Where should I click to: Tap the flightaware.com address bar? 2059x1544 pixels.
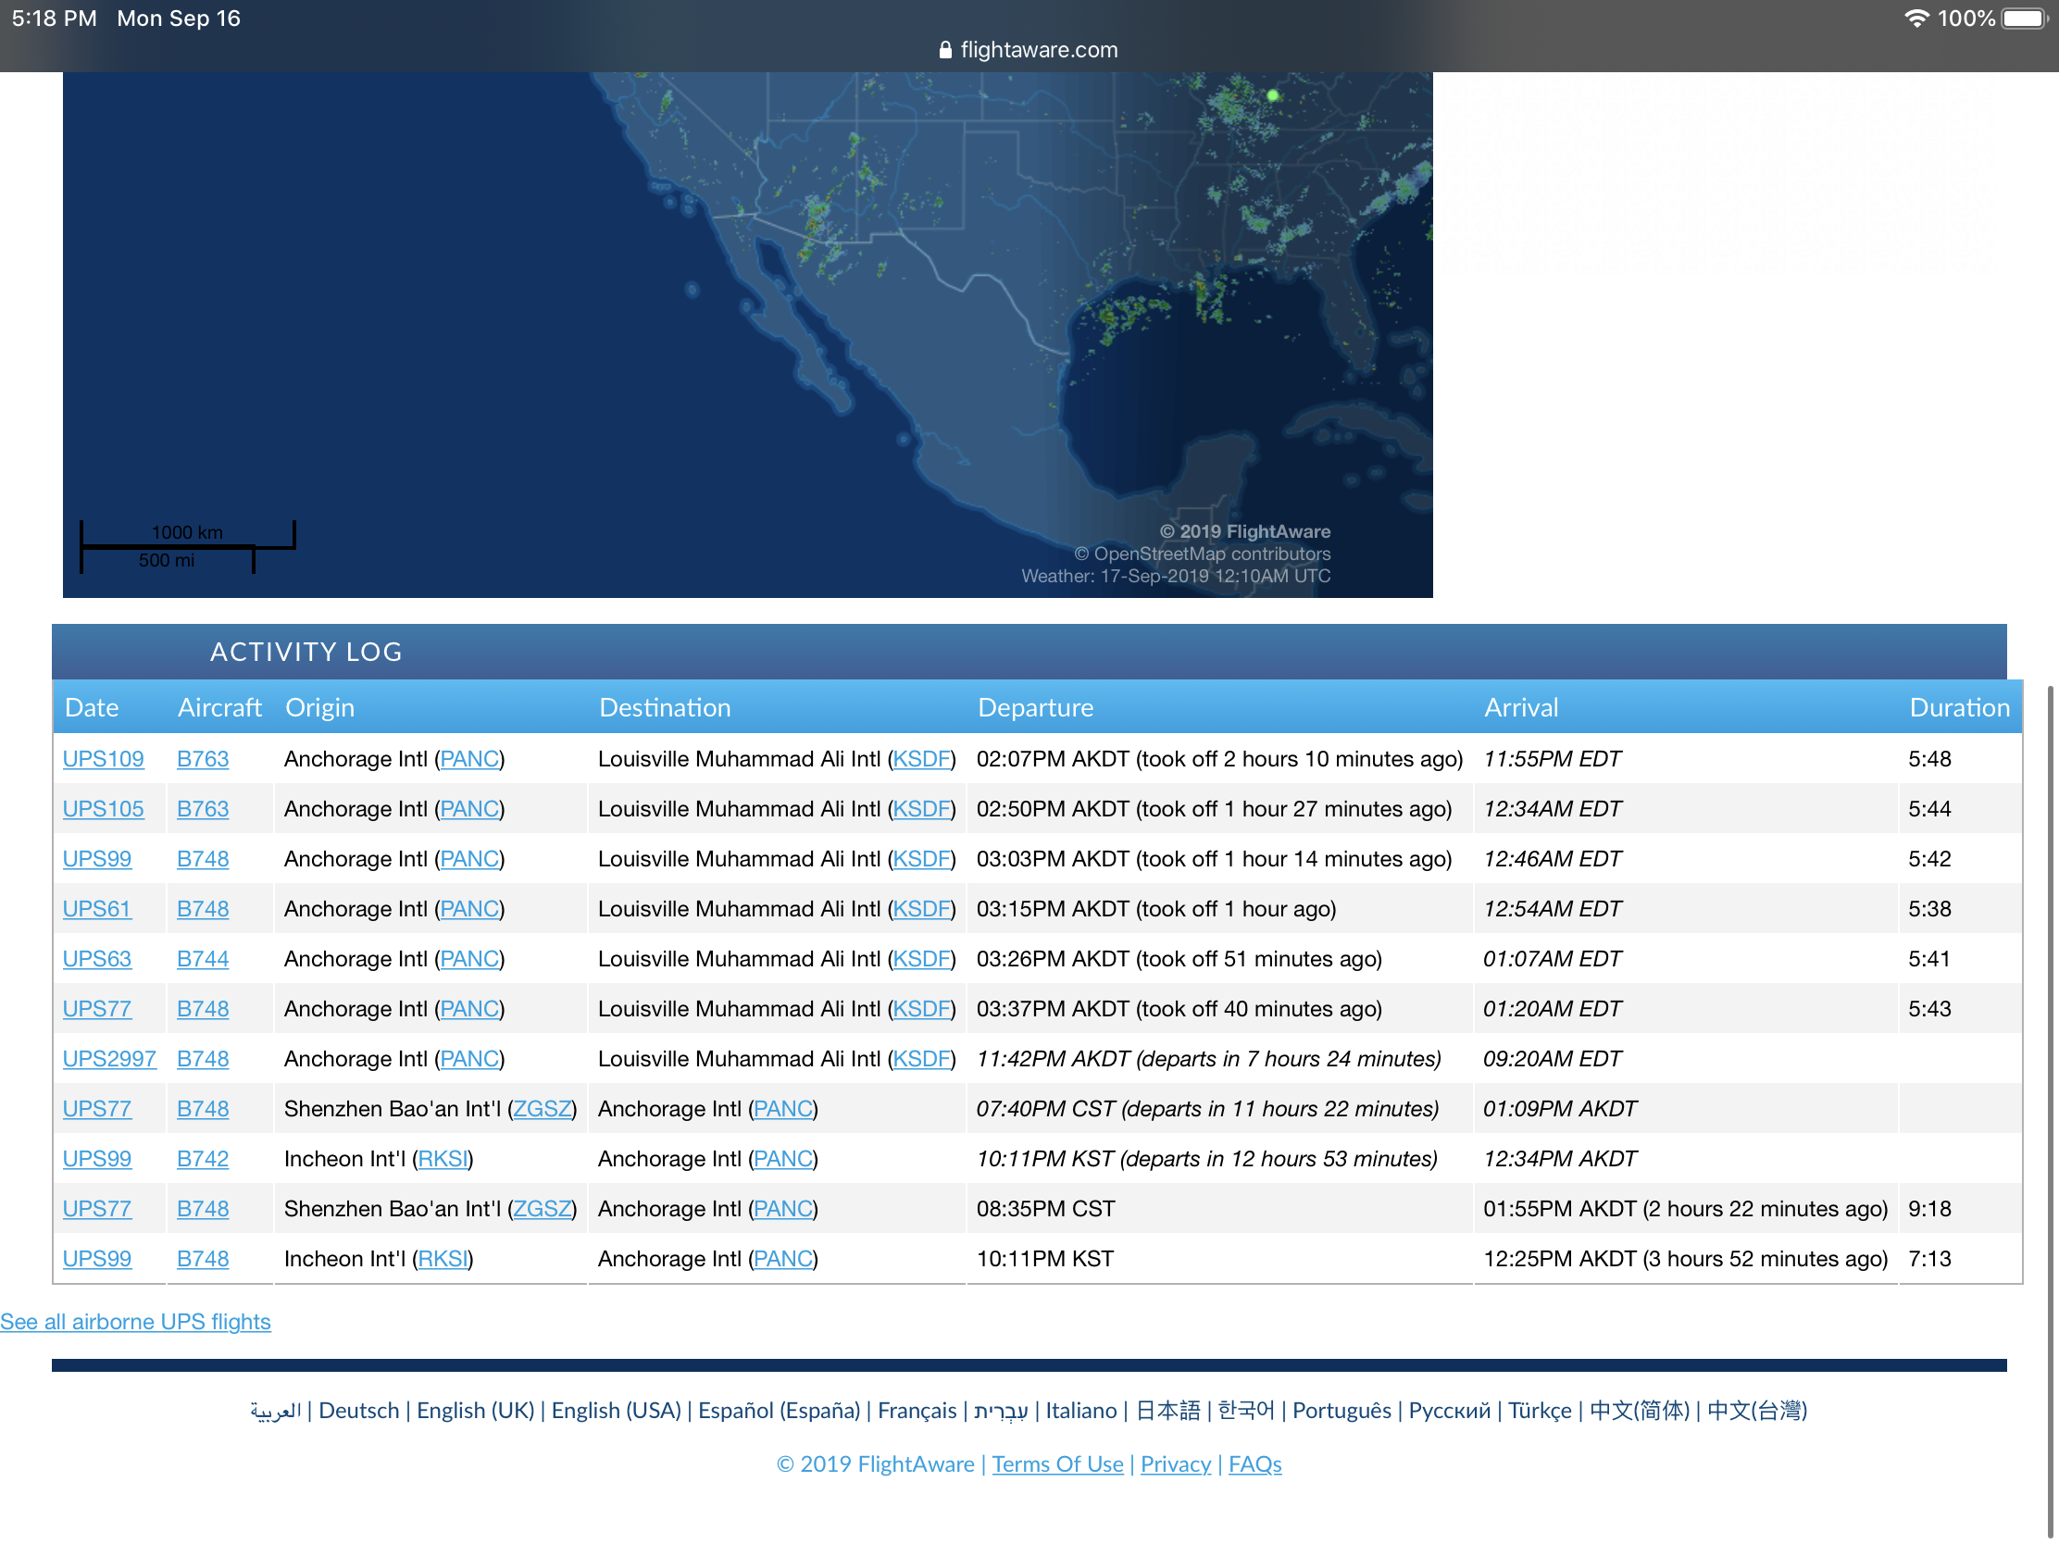(x=1029, y=50)
